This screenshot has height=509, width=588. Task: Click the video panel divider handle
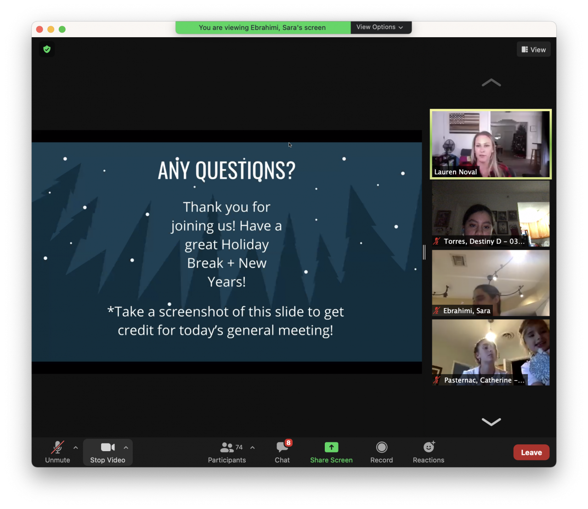click(x=424, y=252)
